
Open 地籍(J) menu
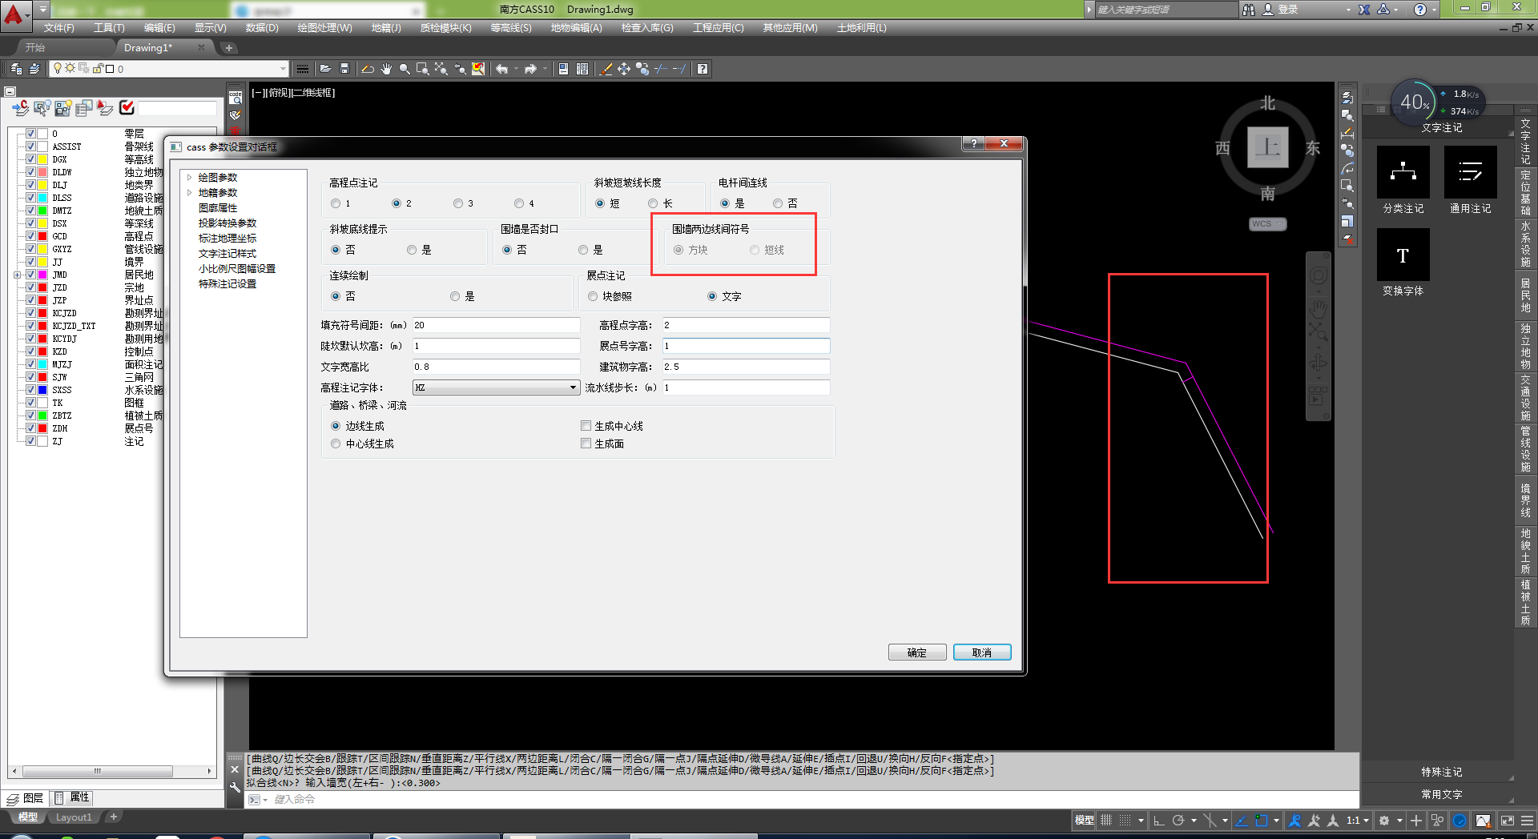coord(386,28)
